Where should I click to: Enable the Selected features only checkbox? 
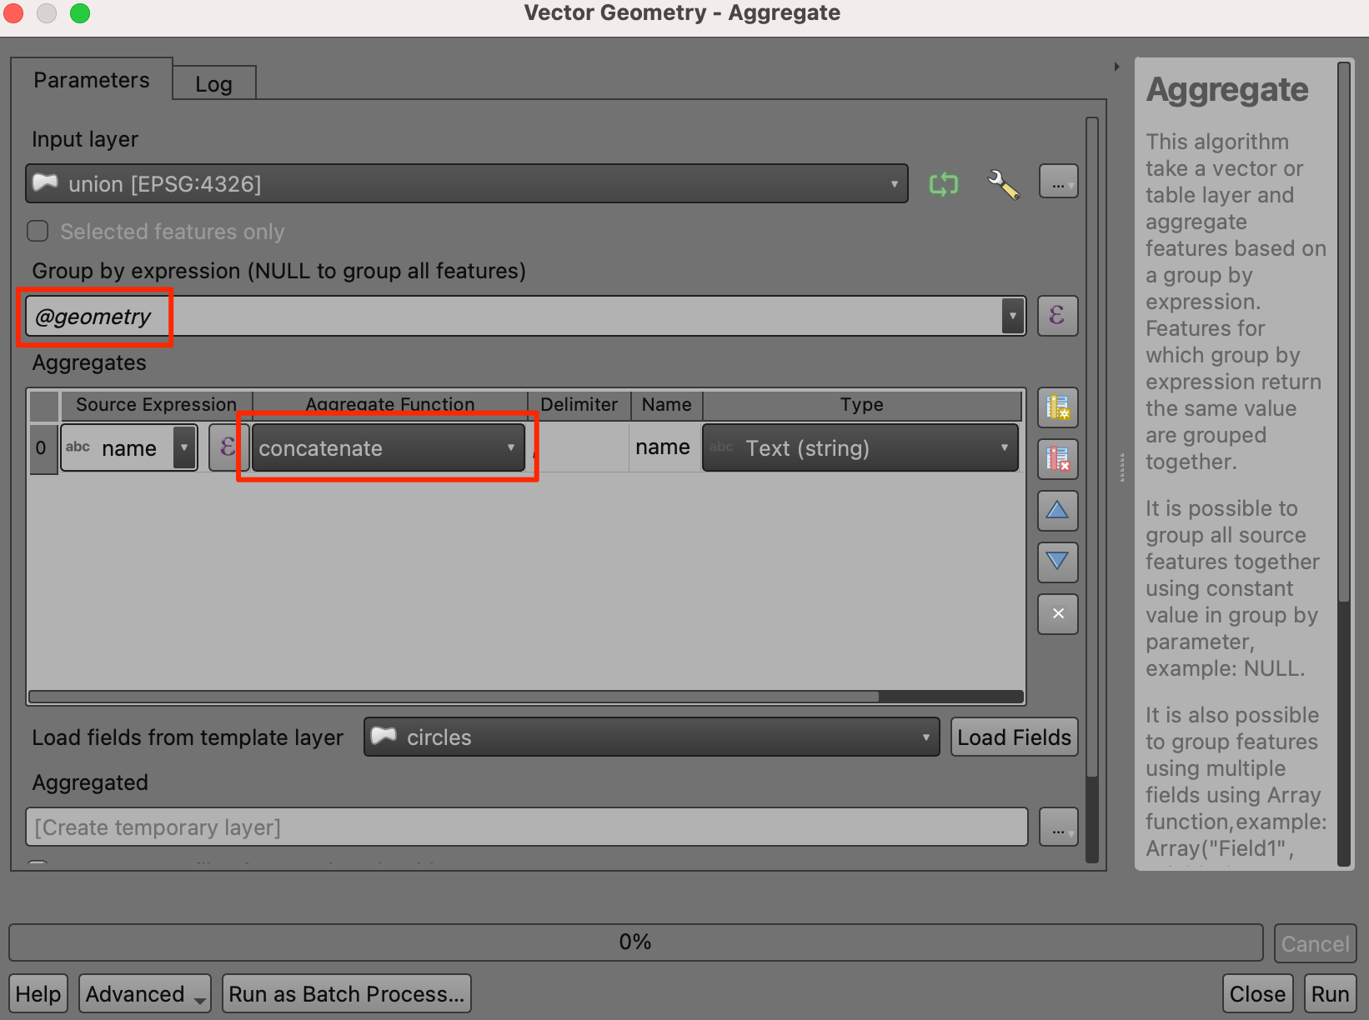[x=38, y=231]
